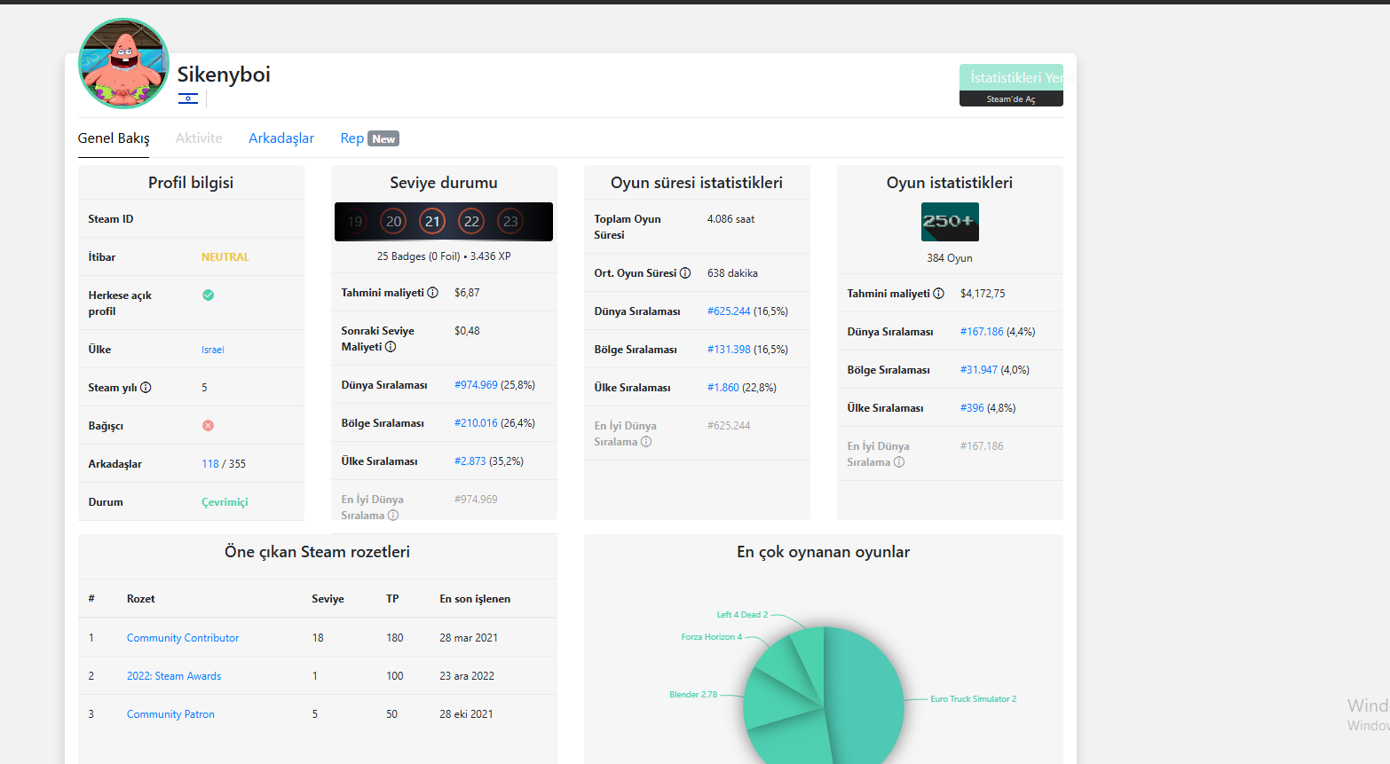Image resolution: width=1390 pixels, height=764 pixels.
Task: Switch to the Aktivite tab
Action: pos(199,138)
